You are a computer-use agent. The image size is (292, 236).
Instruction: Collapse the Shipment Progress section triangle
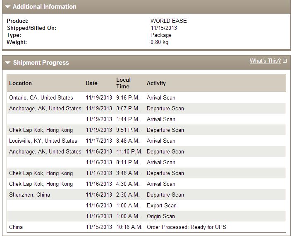tap(8, 63)
